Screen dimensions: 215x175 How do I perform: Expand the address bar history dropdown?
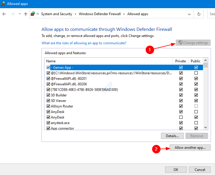coord(190,14)
